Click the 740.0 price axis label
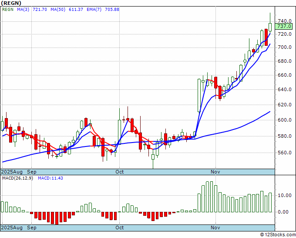This screenshot has width=296, height=238. [285, 21]
